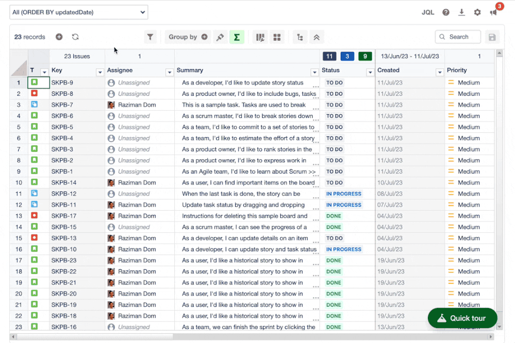Open the All (ORDER BY updatedDate) filter dropdown
515x343 pixels.
click(x=78, y=12)
